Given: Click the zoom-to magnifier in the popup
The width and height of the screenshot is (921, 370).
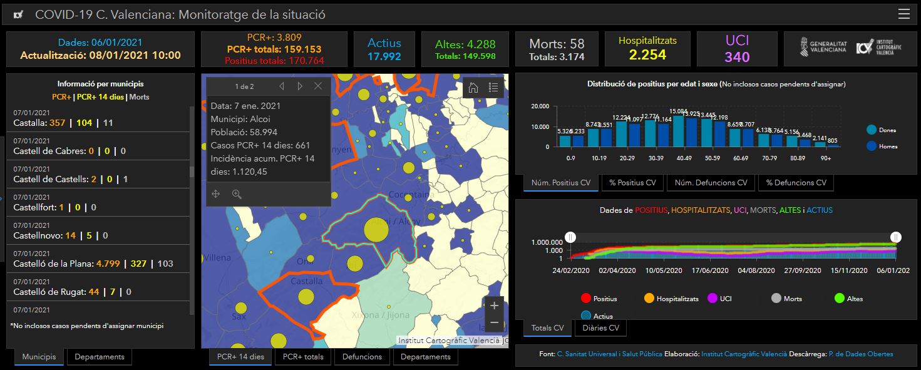Looking at the screenshot, I should pyautogui.click(x=237, y=194).
